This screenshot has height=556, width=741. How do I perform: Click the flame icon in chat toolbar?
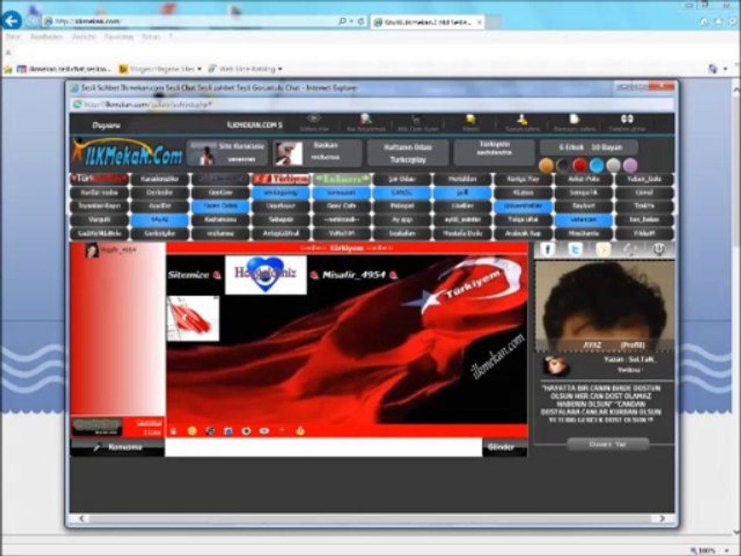(x=300, y=431)
